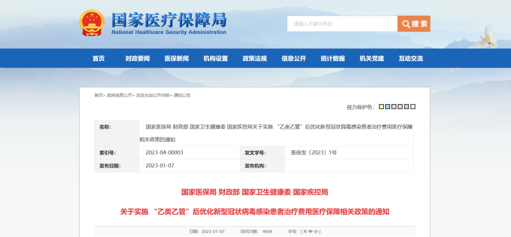Select the white eye-protection color swatch
Screen dimensions: 511x237
click(x=413, y=106)
